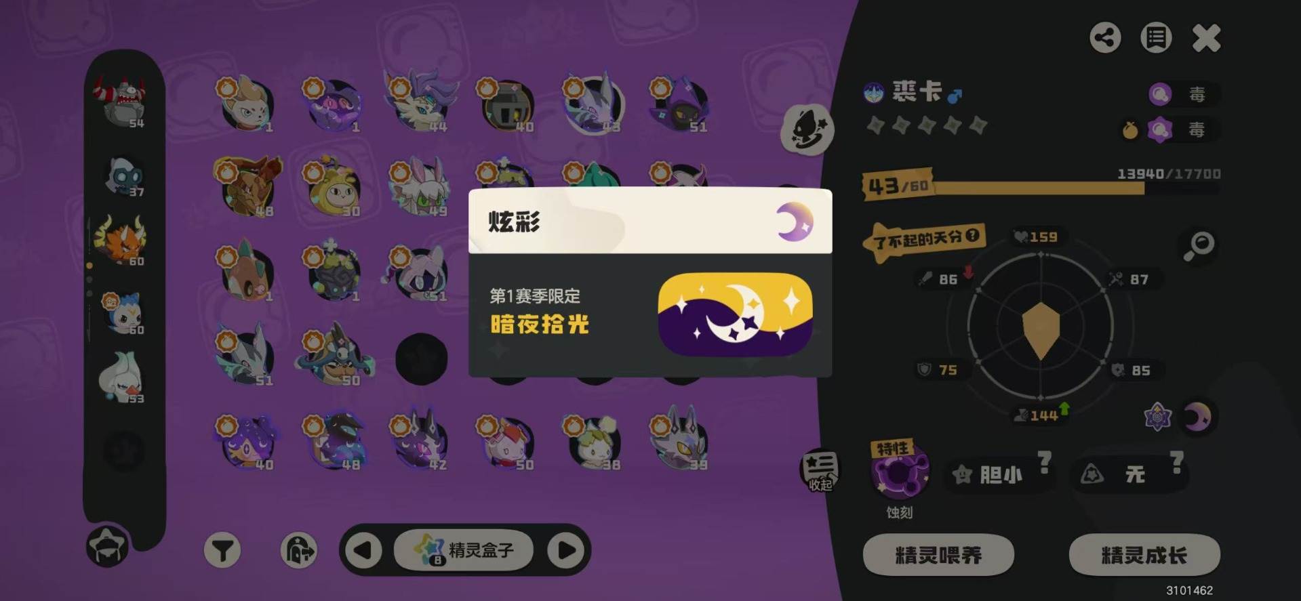Tap the purple star badge icon
Image resolution: width=1301 pixels, height=601 pixels.
[x=1158, y=417]
